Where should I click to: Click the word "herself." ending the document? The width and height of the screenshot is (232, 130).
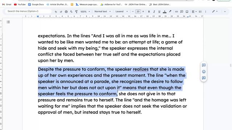point(134,112)
